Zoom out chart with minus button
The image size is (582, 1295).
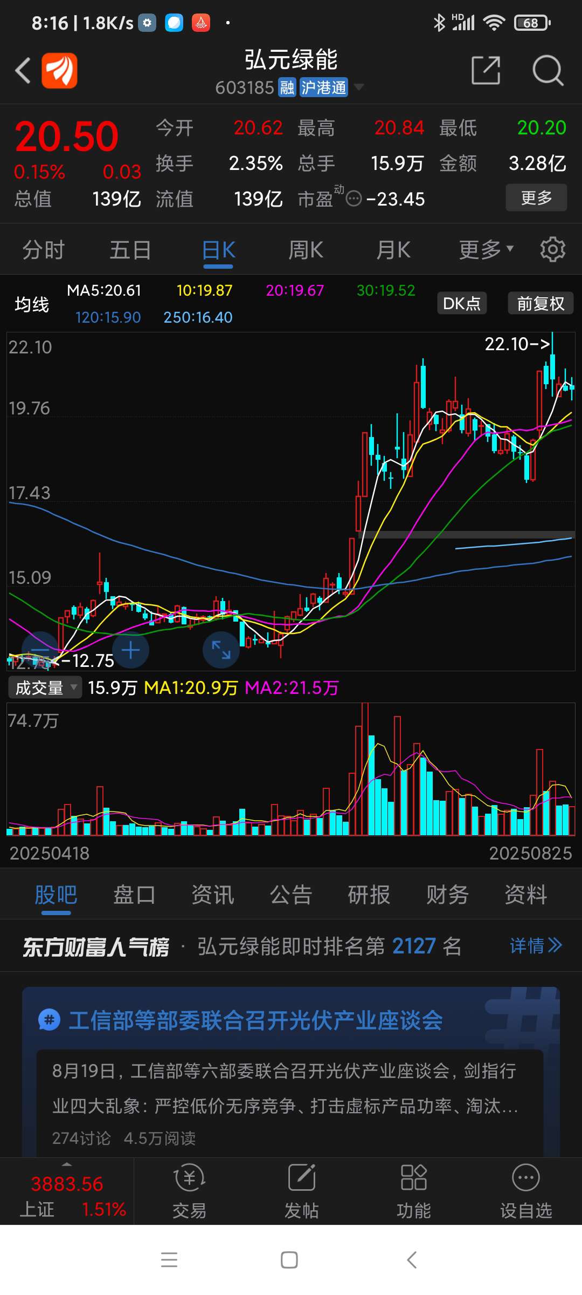(x=40, y=650)
